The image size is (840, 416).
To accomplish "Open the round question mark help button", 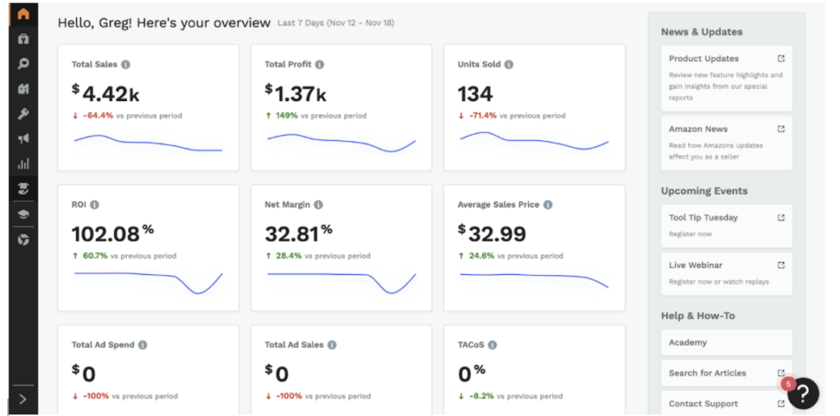I will (x=803, y=394).
